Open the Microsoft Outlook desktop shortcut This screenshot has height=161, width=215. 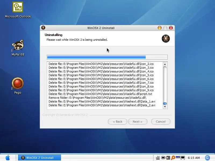[x=18, y=10]
